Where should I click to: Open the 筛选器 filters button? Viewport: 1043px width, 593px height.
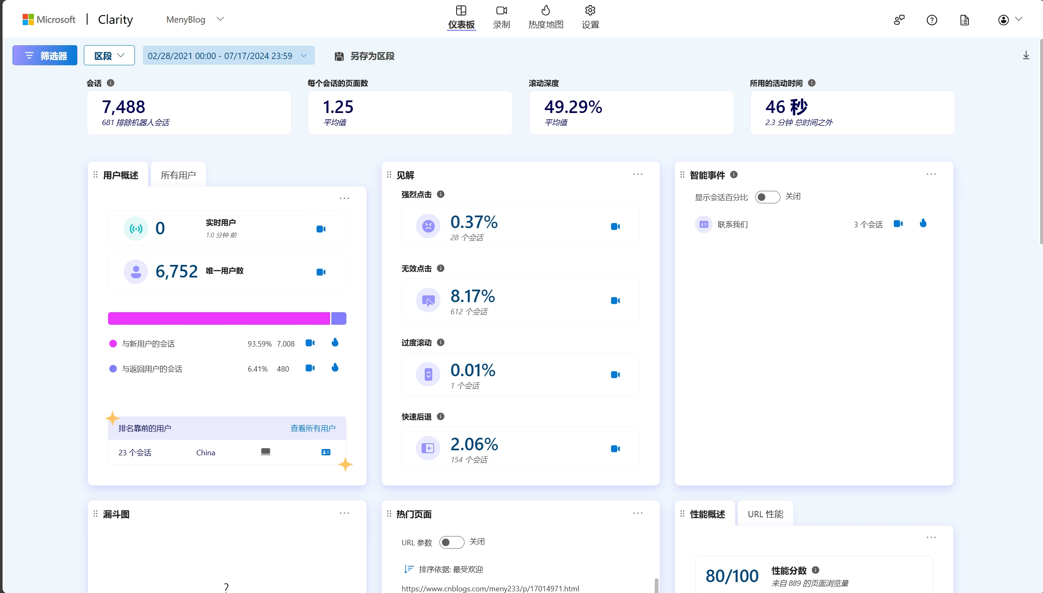[x=45, y=55]
